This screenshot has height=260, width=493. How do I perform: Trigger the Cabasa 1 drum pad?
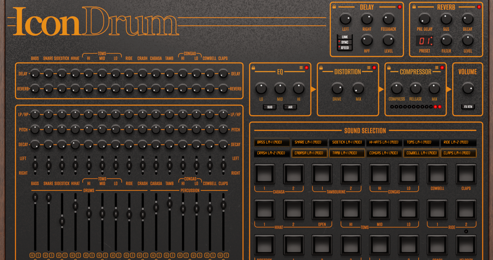coord(264,174)
